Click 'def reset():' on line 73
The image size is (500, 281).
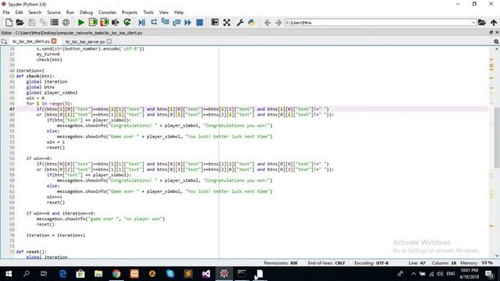tap(31, 251)
